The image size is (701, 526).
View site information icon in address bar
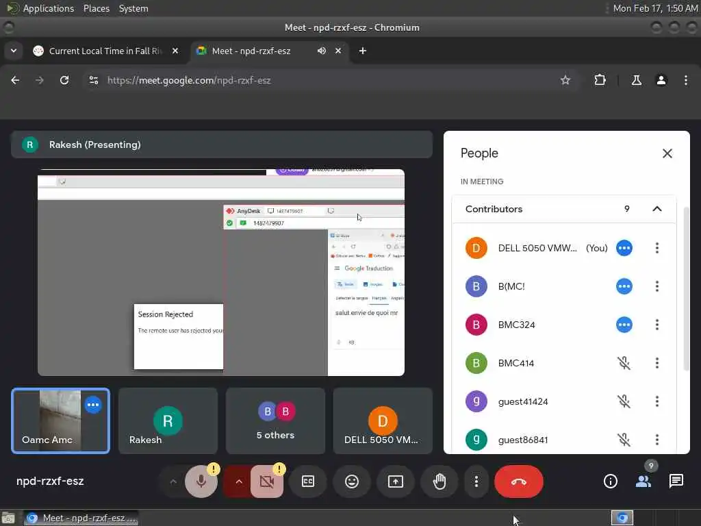93,80
